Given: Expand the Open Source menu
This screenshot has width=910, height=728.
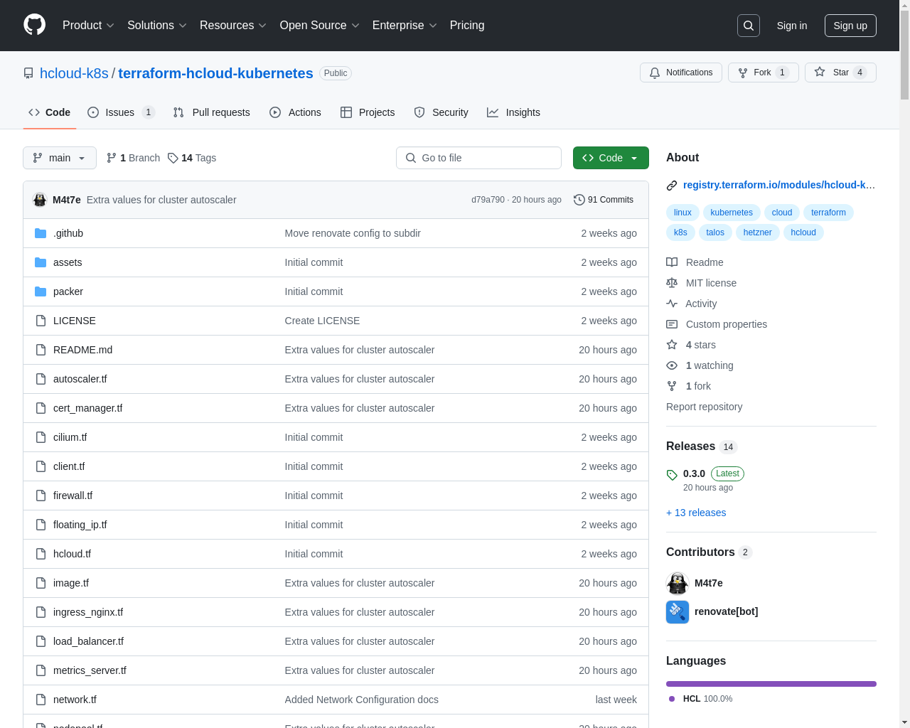Looking at the screenshot, I should (x=320, y=26).
